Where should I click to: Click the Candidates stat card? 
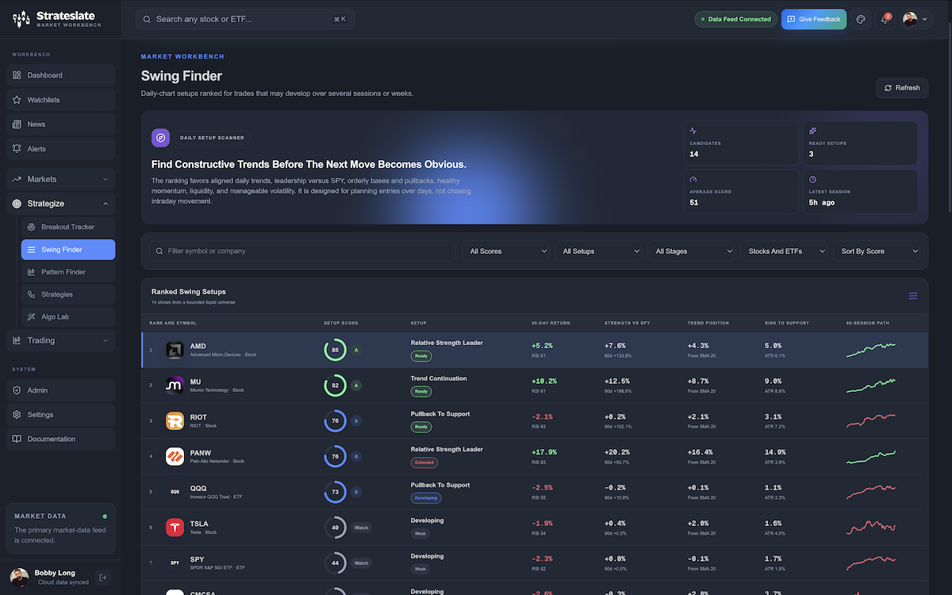(x=741, y=143)
